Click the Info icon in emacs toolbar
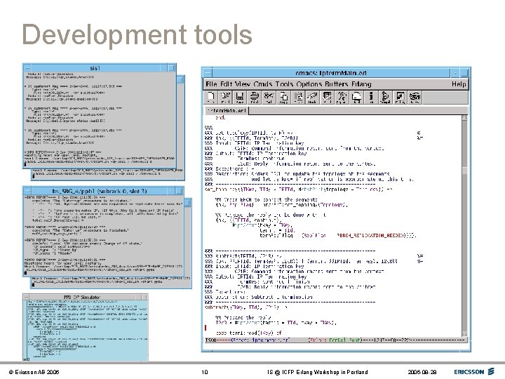Image resolution: width=505 pixels, height=379 pixels. point(371,97)
